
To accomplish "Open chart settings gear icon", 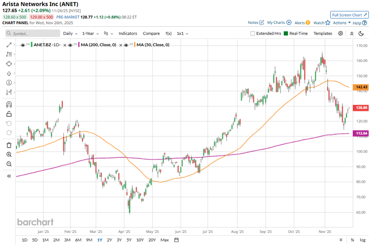I will click(x=340, y=34).
